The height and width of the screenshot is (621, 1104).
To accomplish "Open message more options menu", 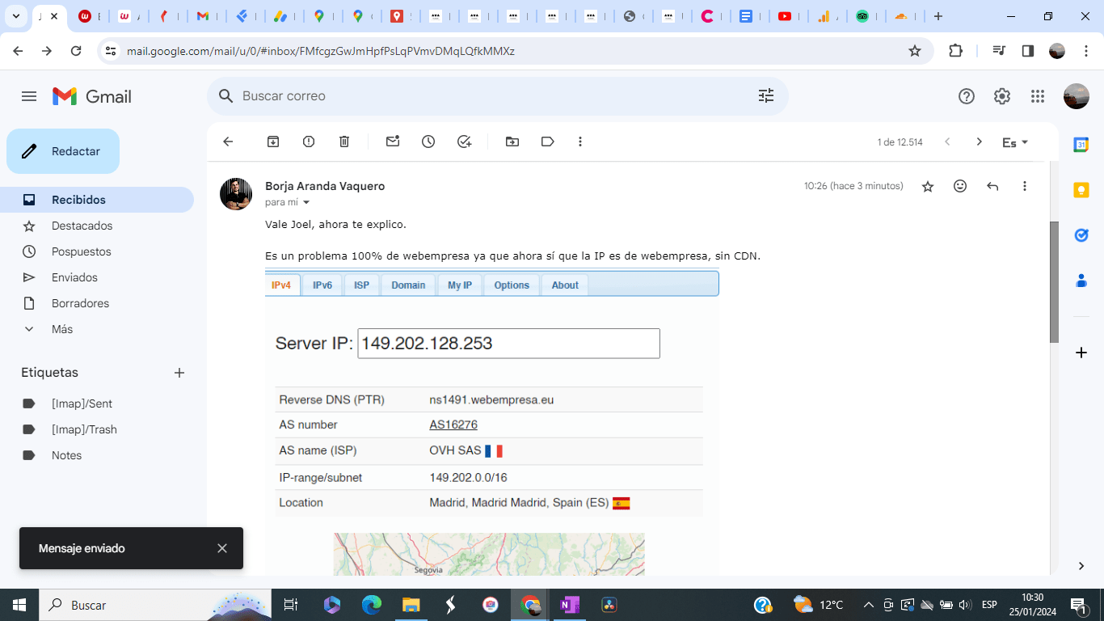I will tap(1025, 186).
